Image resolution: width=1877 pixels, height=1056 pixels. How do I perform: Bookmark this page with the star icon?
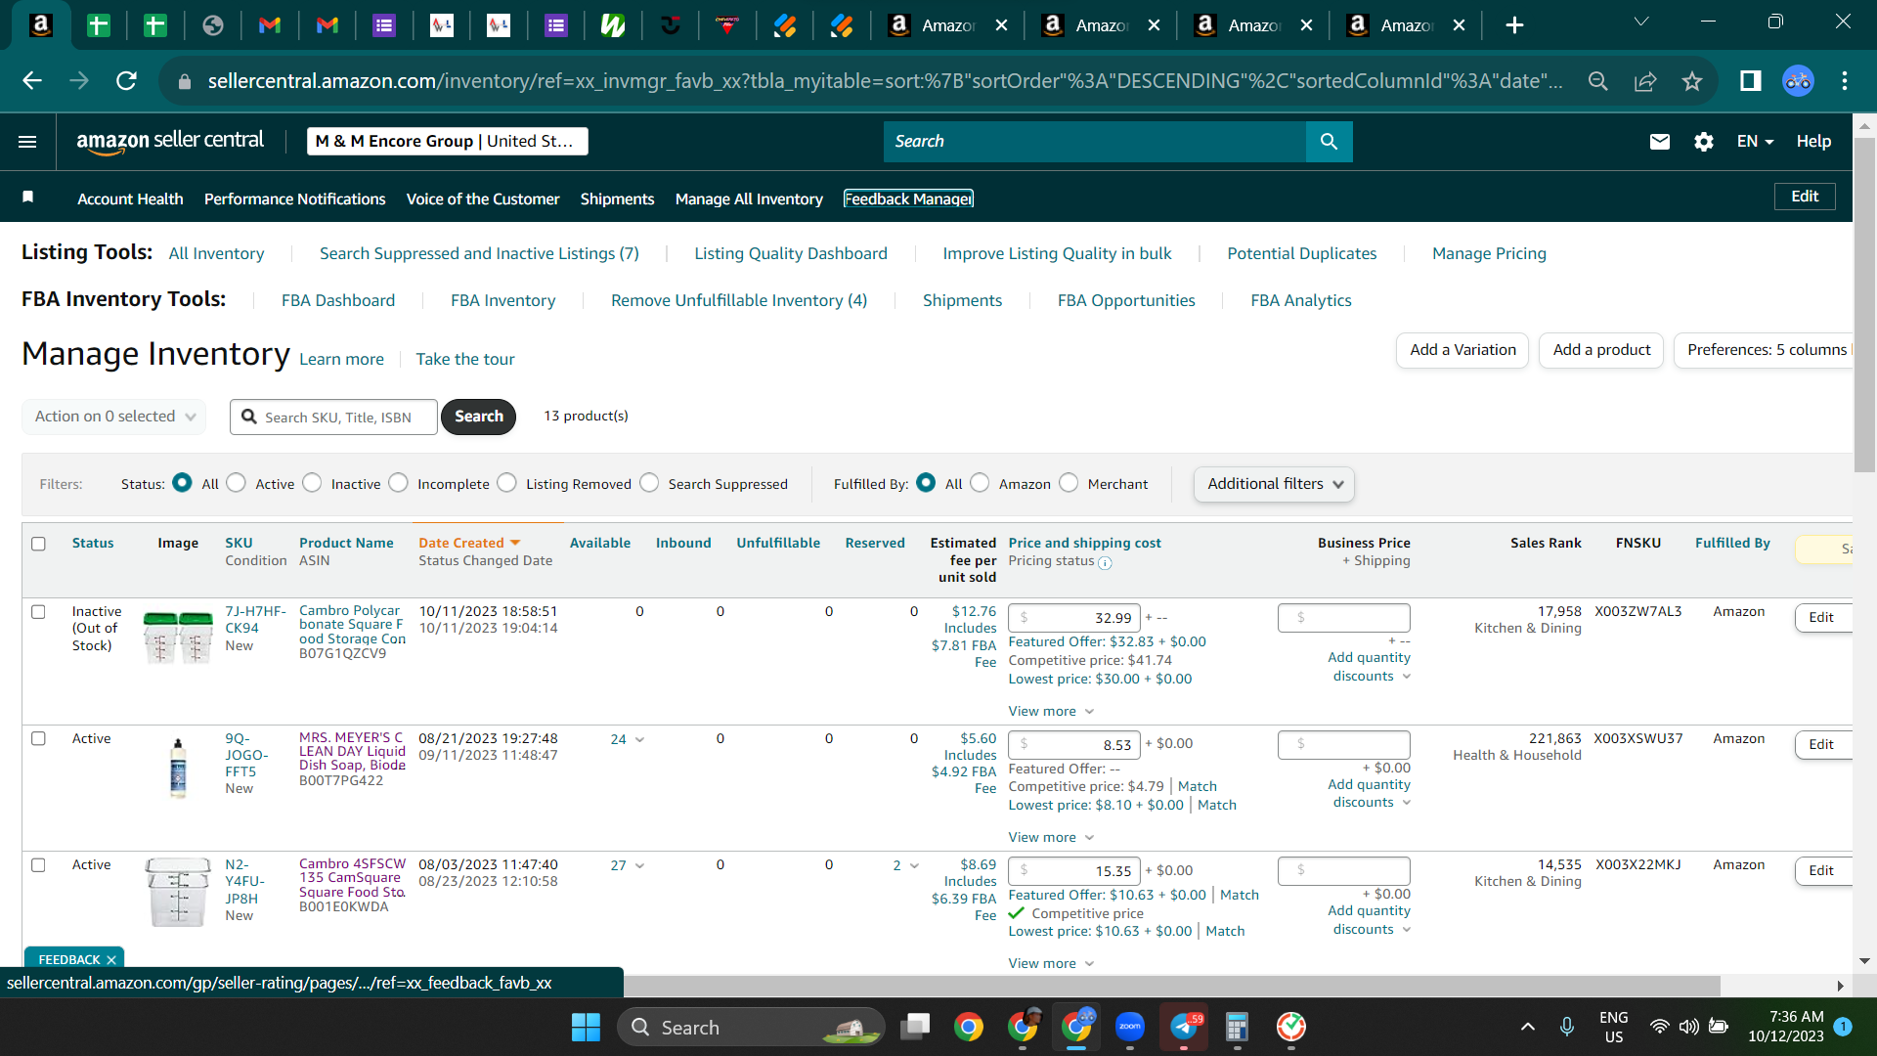(1692, 81)
